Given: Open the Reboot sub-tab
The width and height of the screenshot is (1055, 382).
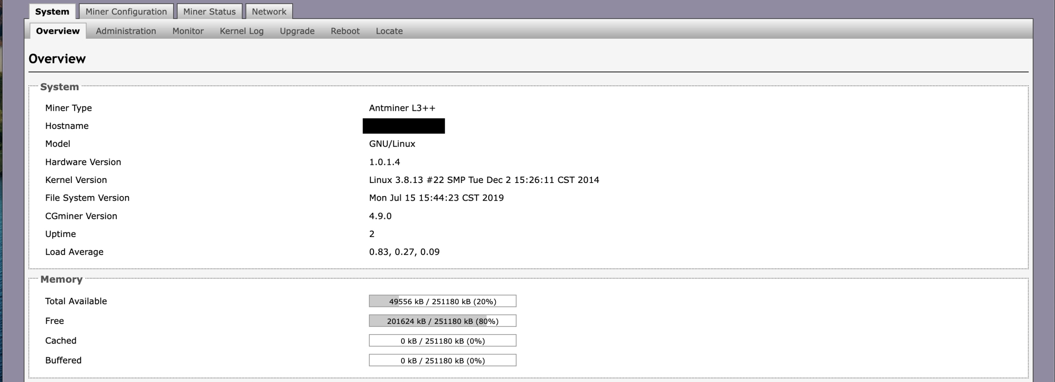Looking at the screenshot, I should (x=345, y=31).
